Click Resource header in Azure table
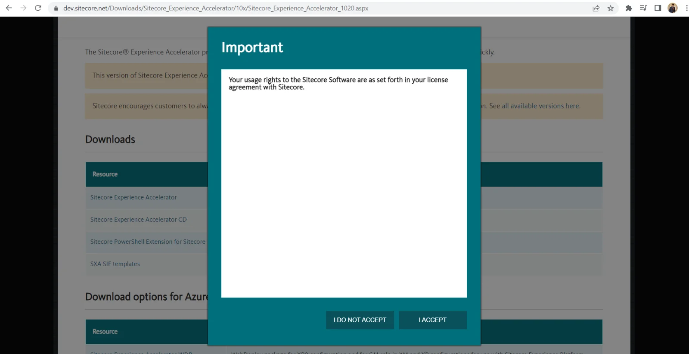The image size is (689, 354). [105, 332]
